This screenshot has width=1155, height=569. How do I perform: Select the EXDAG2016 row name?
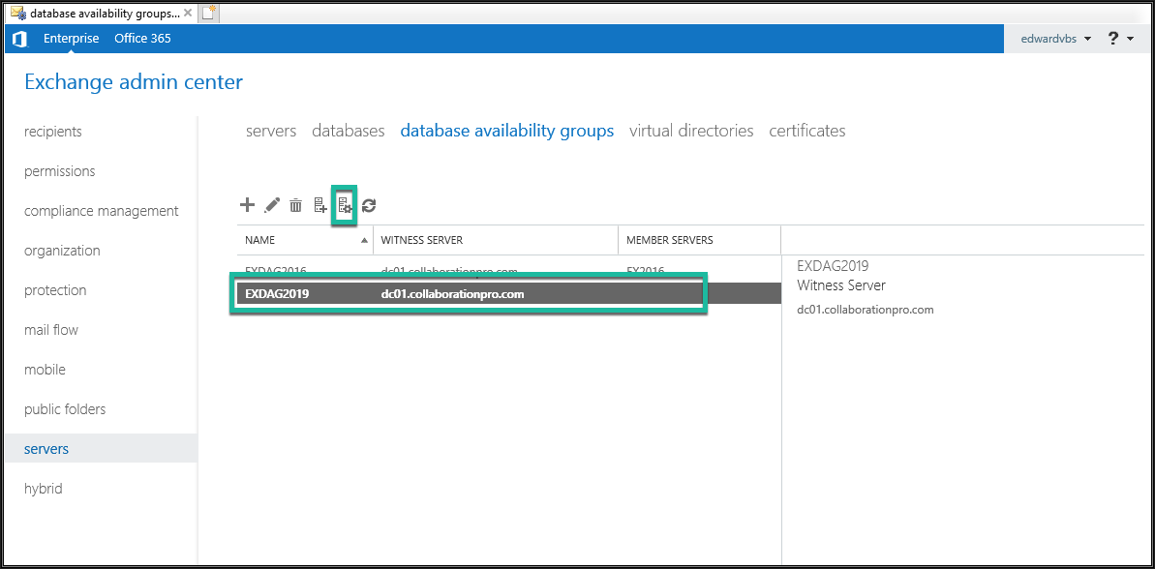[x=276, y=270]
